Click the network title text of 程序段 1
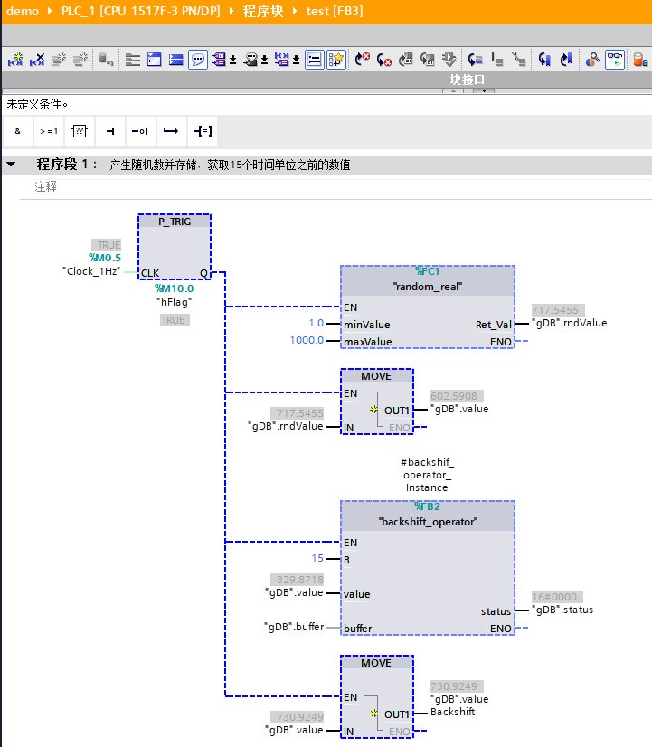Screen dimensions: 652x747 click(x=230, y=165)
